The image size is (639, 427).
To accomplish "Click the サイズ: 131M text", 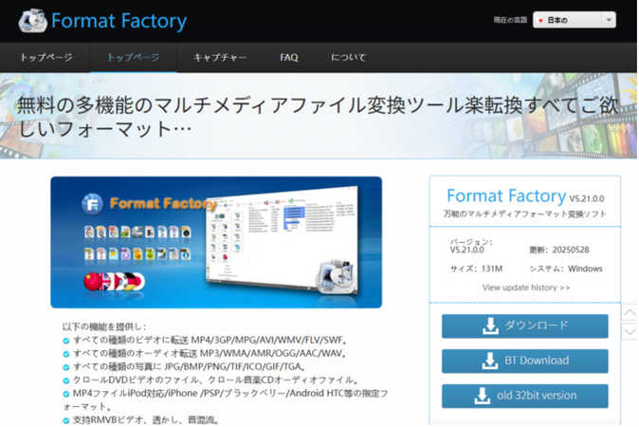I will coord(476,269).
